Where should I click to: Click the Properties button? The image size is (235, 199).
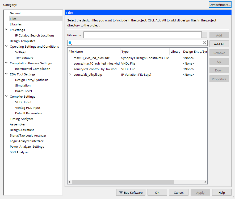(219, 79)
